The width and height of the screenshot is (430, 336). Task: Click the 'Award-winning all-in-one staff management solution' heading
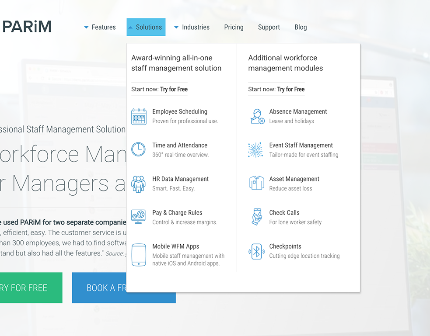(x=176, y=63)
